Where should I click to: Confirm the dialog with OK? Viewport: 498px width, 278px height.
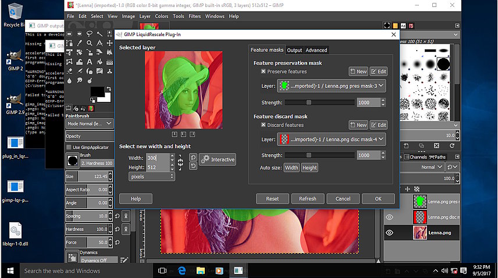tap(378, 199)
